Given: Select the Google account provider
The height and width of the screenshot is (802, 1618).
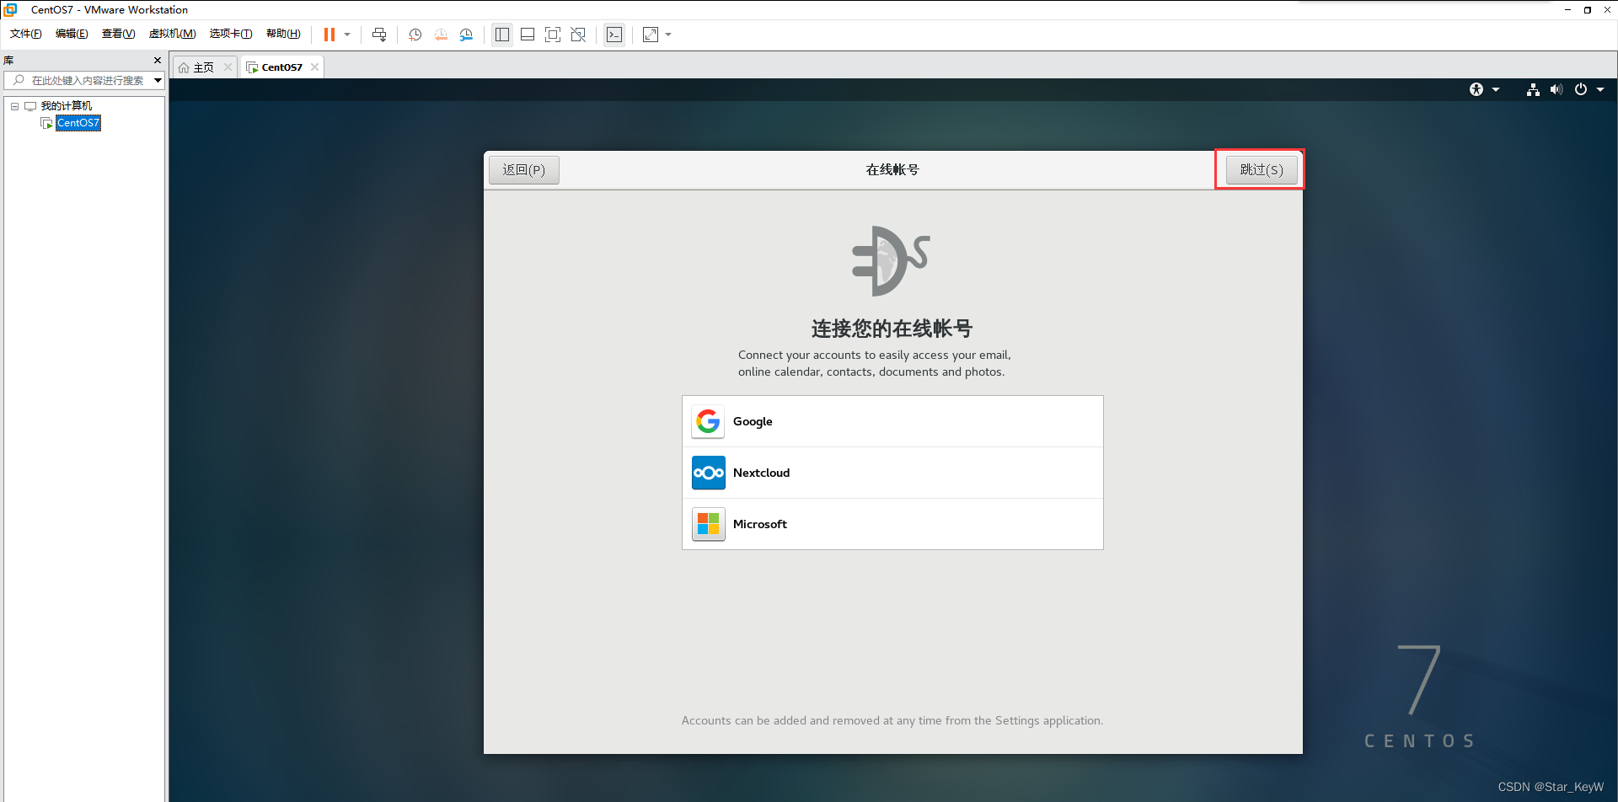Looking at the screenshot, I should tap(892, 421).
